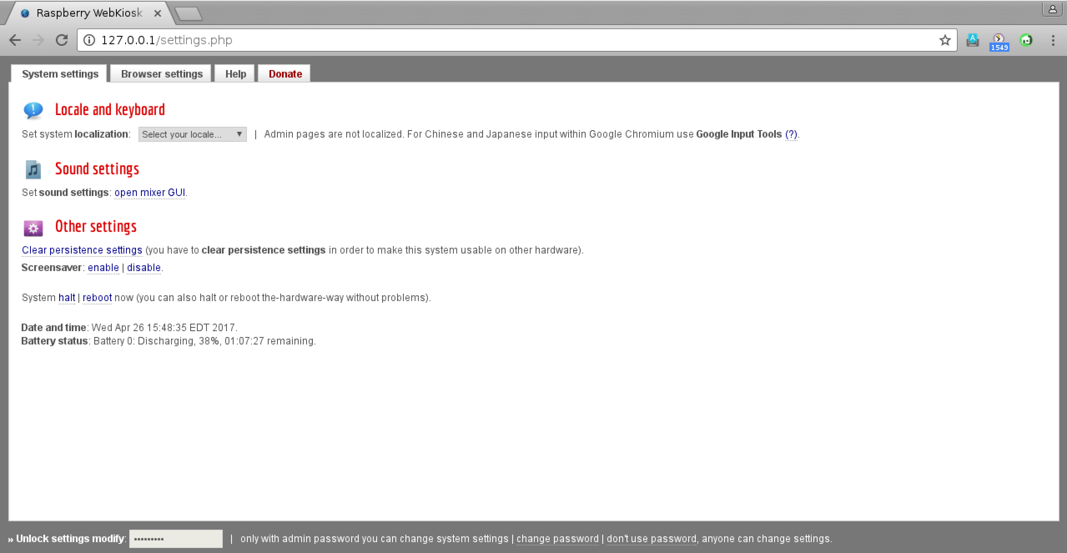Switch to Browser settings tab
Screen dimensions: 1067x553
click(162, 74)
